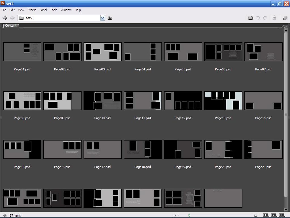290x218 pixels.
Task: Select the Page08.psd thumbnail
Action: (x=22, y=101)
